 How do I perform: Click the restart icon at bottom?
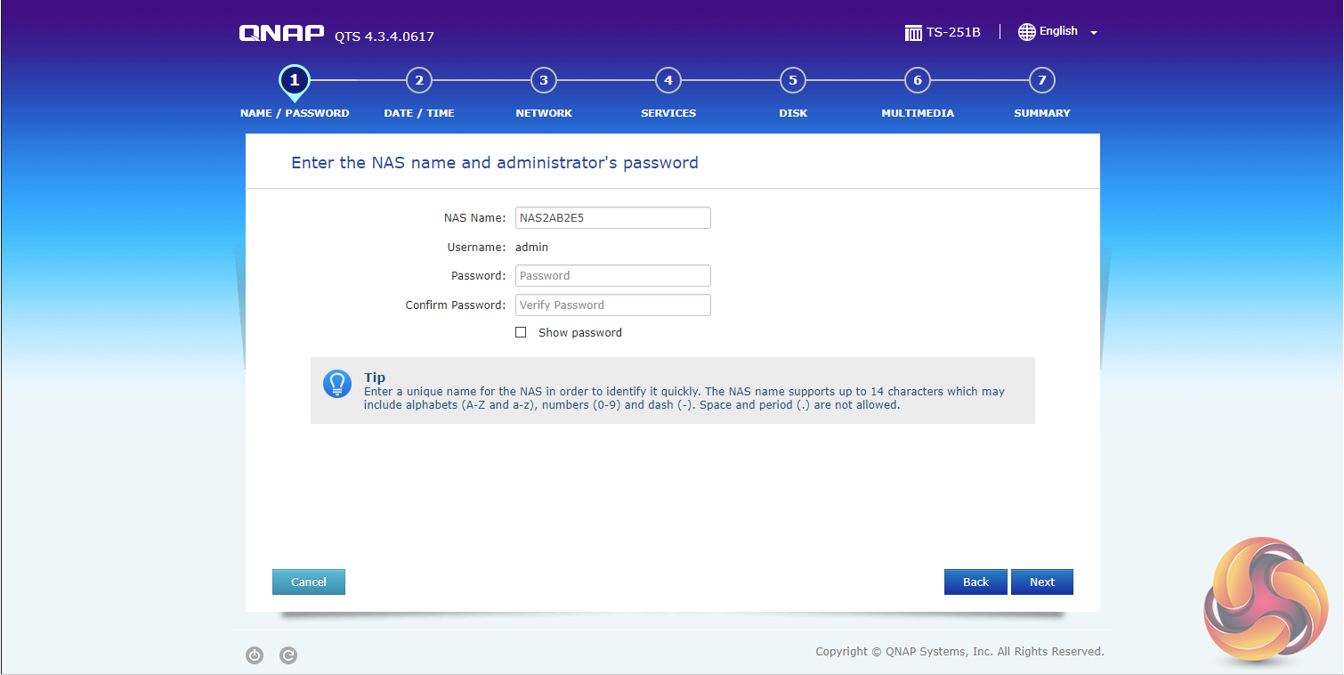pyautogui.click(x=288, y=655)
